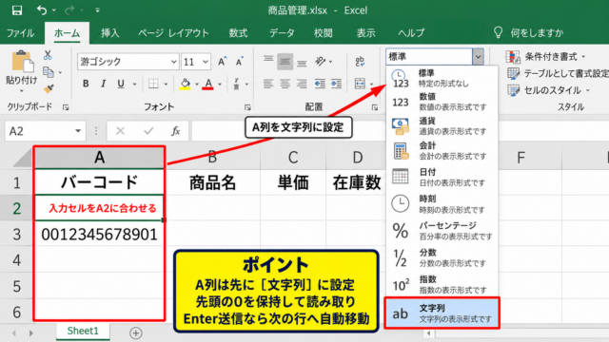
Task: Click the Format Painter brush icon
Action: [49, 88]
